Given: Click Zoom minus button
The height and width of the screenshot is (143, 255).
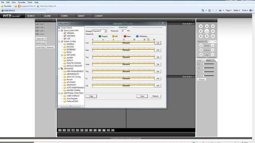Looking at the screenshot, I should pyautogui.click(x=212, y=45).
